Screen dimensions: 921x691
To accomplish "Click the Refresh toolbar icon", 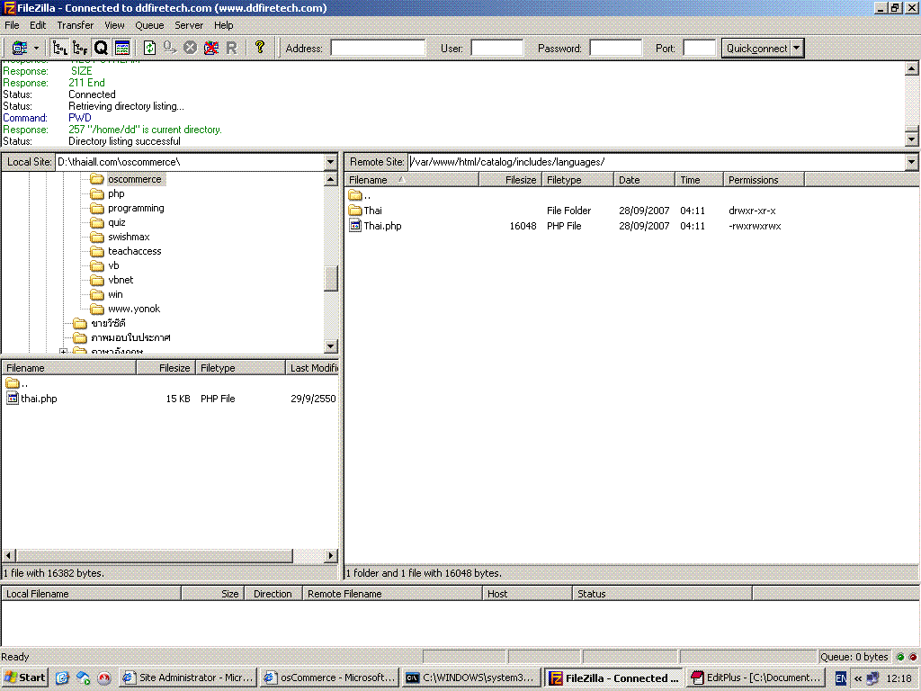I will pos(149,48).
